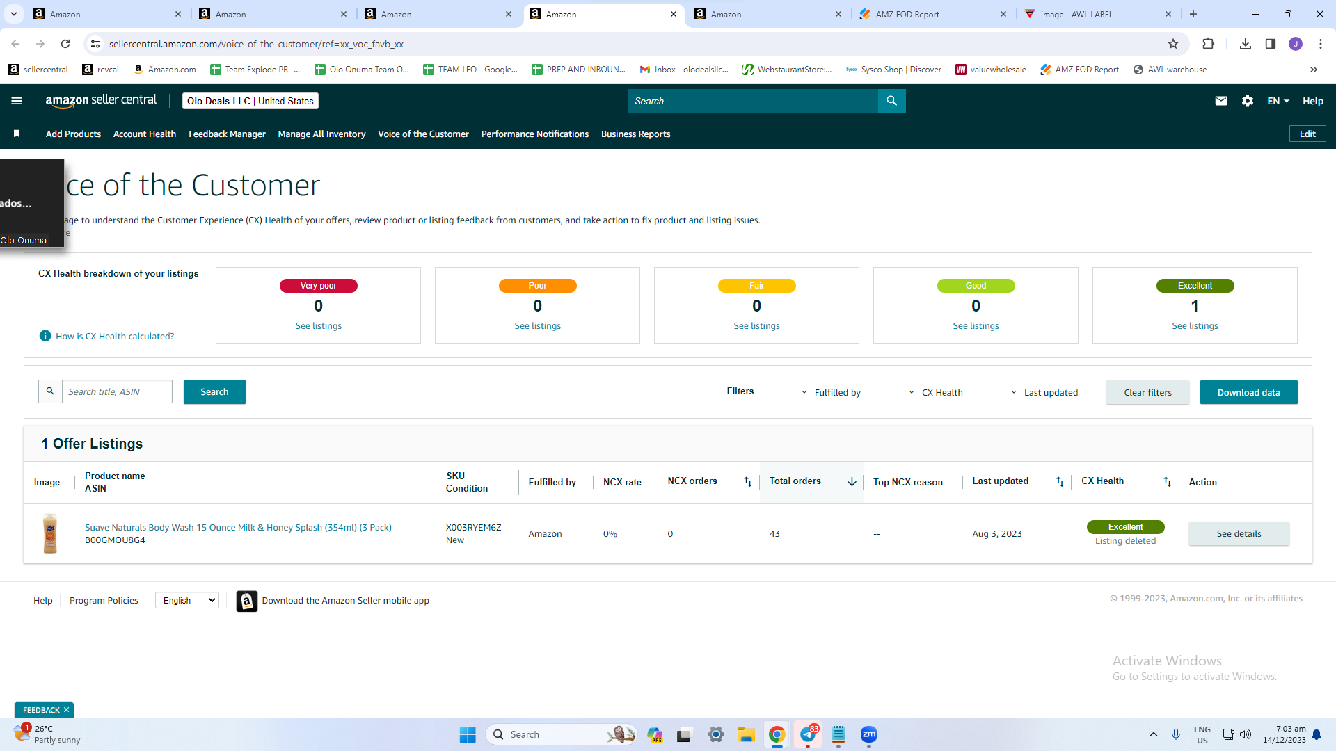Open the Windows Start menu
The height and width of the screenshot is (751, 1336).
click(x=468, y=734)
